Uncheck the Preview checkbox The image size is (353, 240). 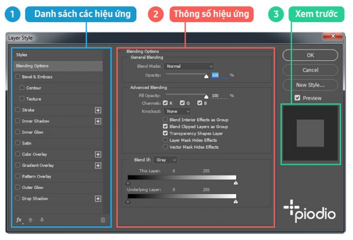297,98
